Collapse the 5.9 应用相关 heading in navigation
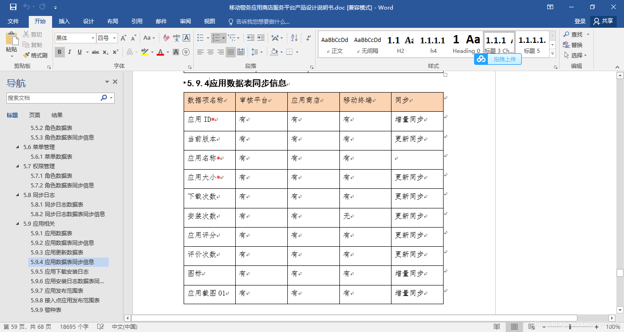Viewport: 624px width, 332px height. pos(18,224)
